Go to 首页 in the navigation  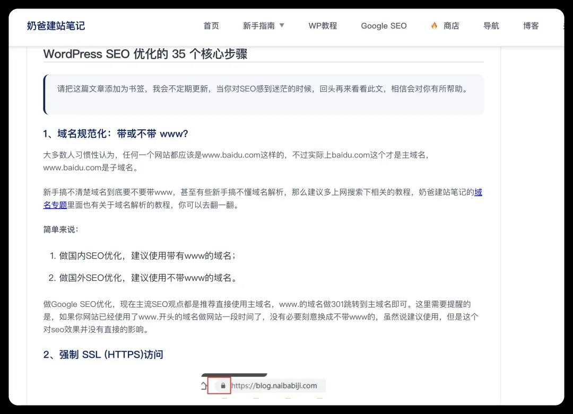[211, 26]
